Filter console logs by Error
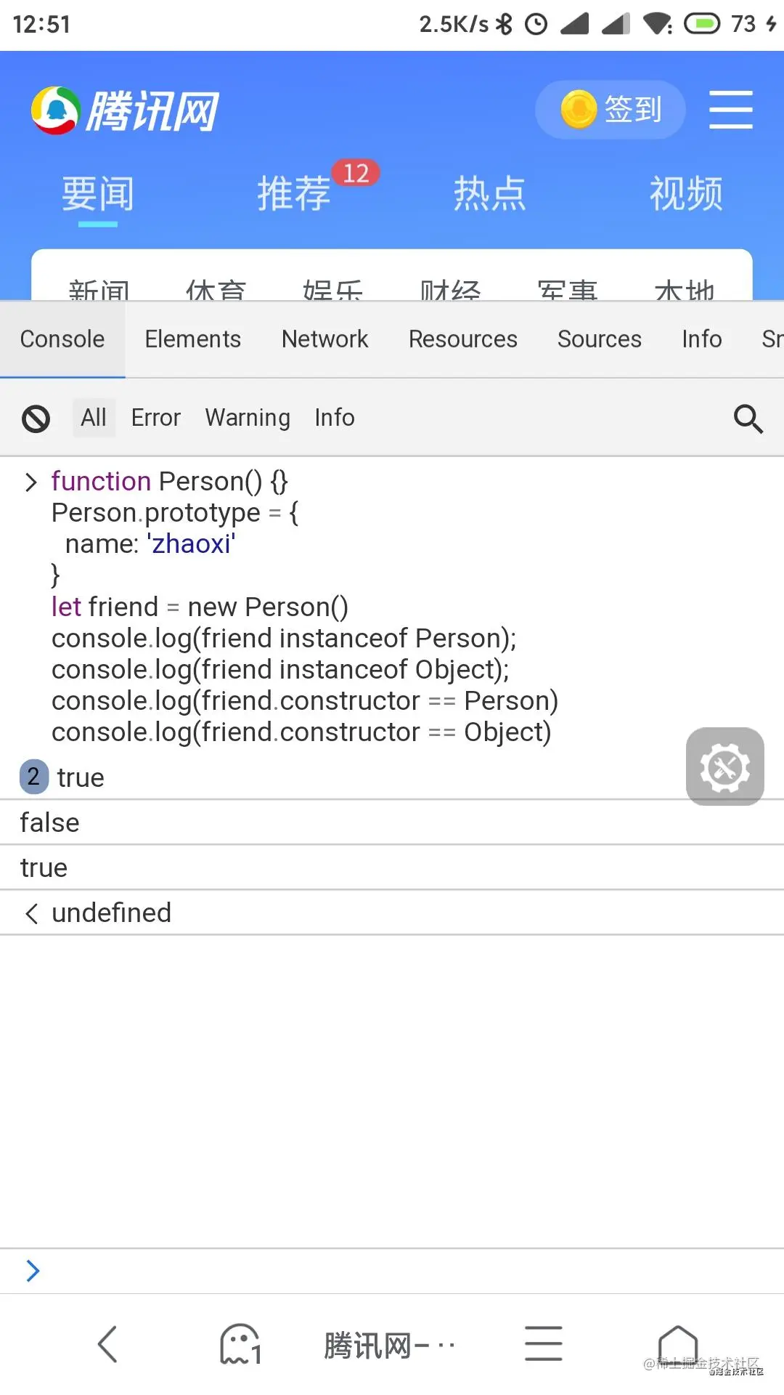This screenshot has height=1395, width=784. point(155,418)
